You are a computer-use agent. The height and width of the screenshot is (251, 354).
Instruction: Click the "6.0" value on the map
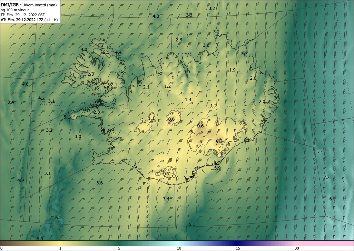40,239
